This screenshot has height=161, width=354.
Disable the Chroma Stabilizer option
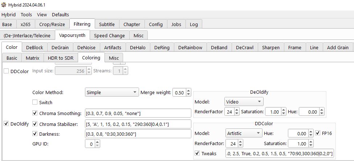pyautogui.click(x=35, y=124)
